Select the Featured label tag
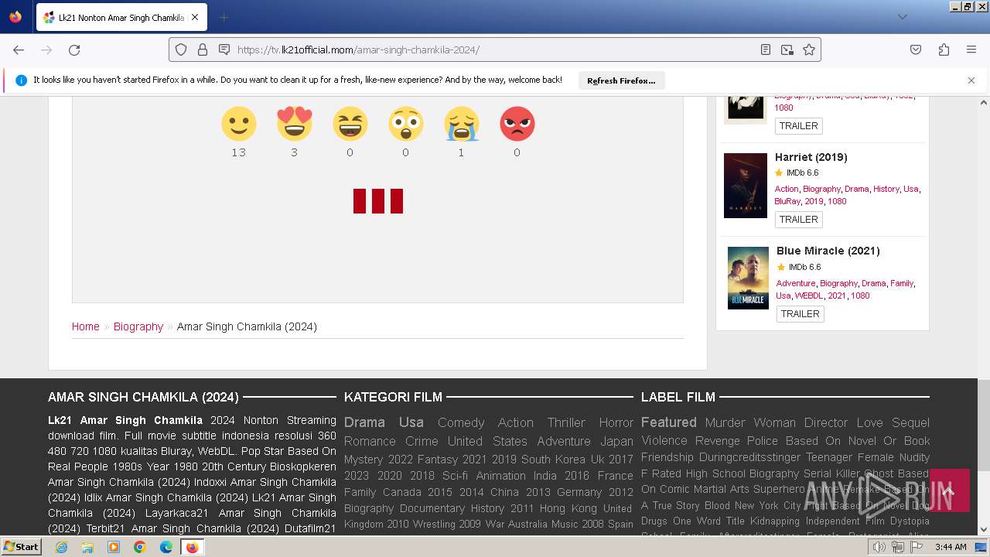Viewport: 990px width, 557px height. (x=669, y=422)
